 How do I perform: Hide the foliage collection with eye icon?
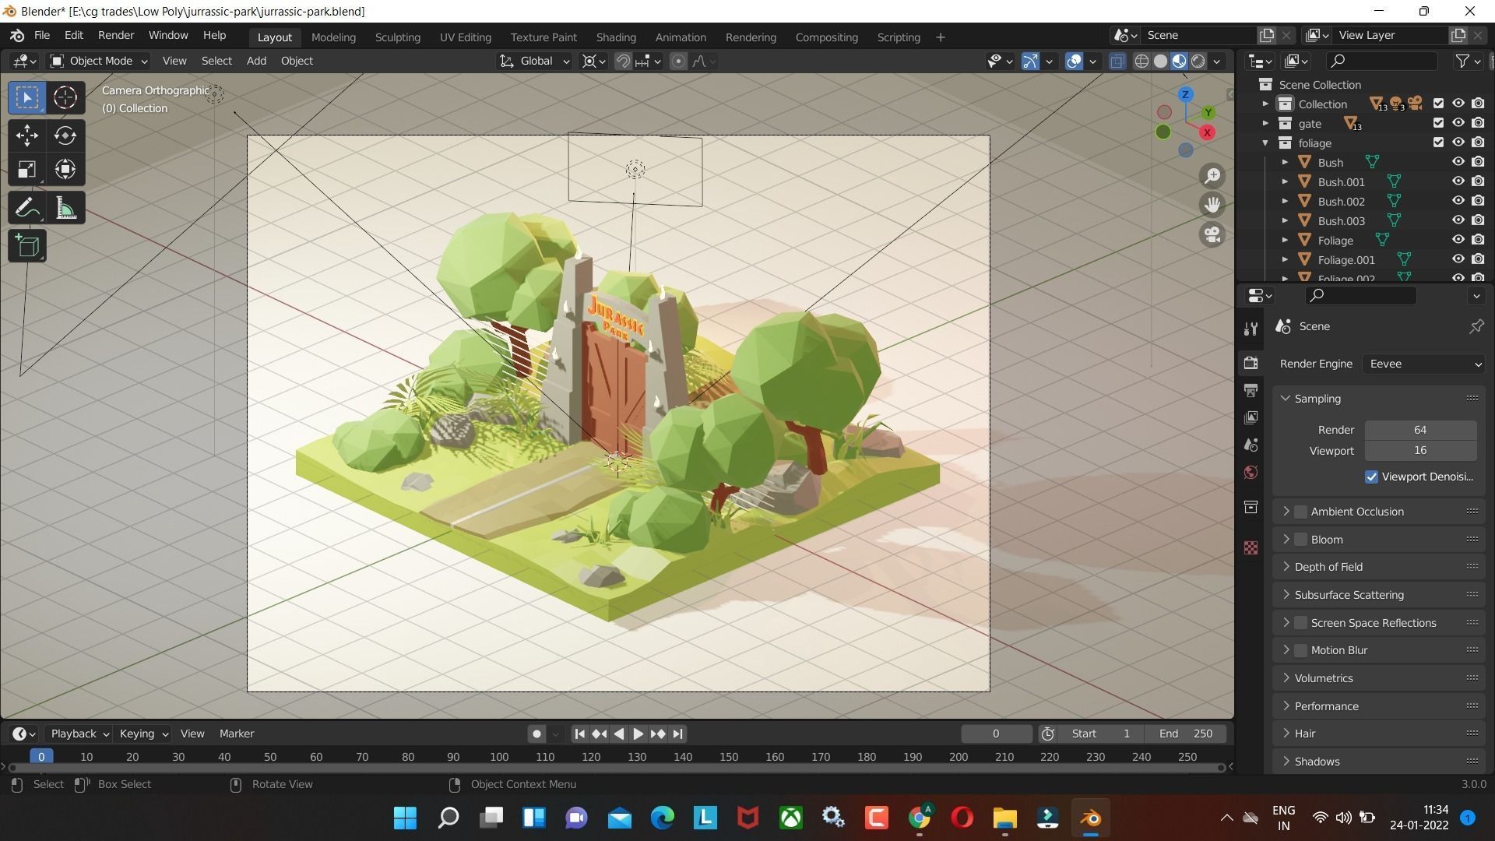[1458, 143]
